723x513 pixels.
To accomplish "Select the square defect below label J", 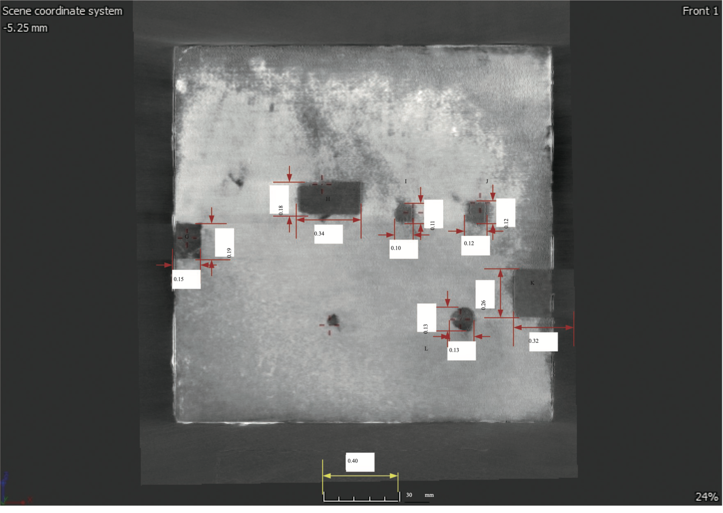I will pos(477,212).
